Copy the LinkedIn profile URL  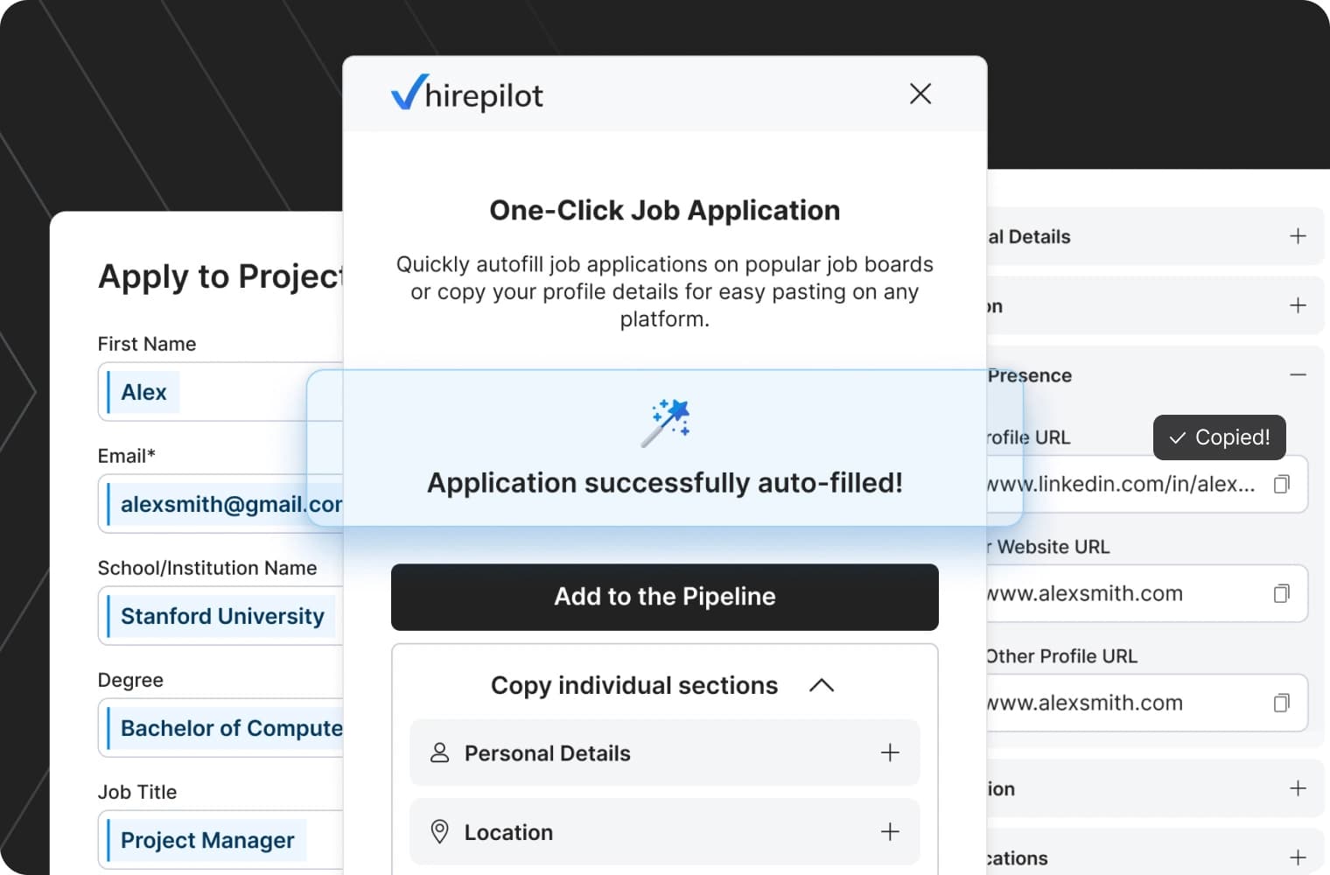(x=1282, y=484)
